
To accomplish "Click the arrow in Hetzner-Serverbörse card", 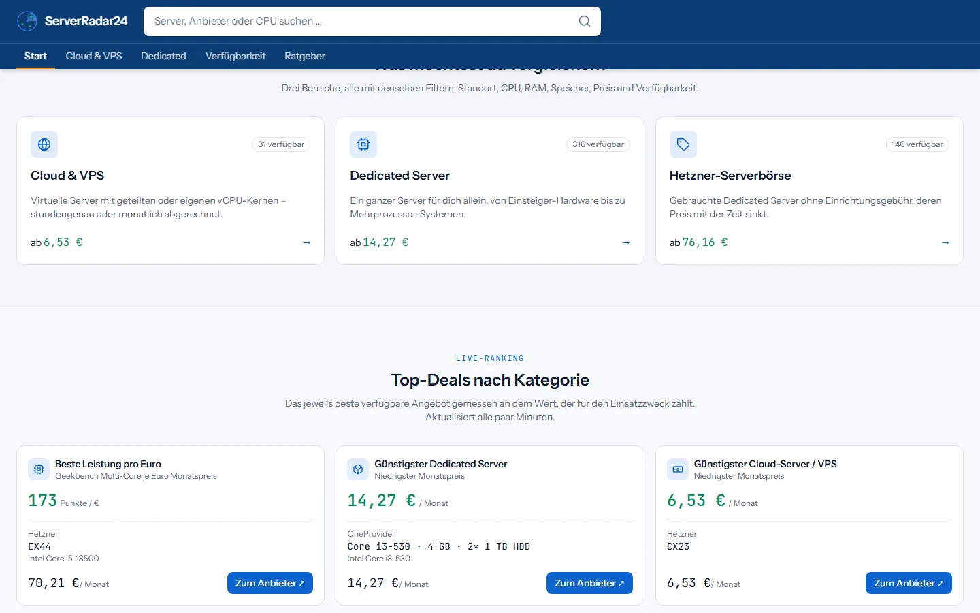I will [945, 242].
